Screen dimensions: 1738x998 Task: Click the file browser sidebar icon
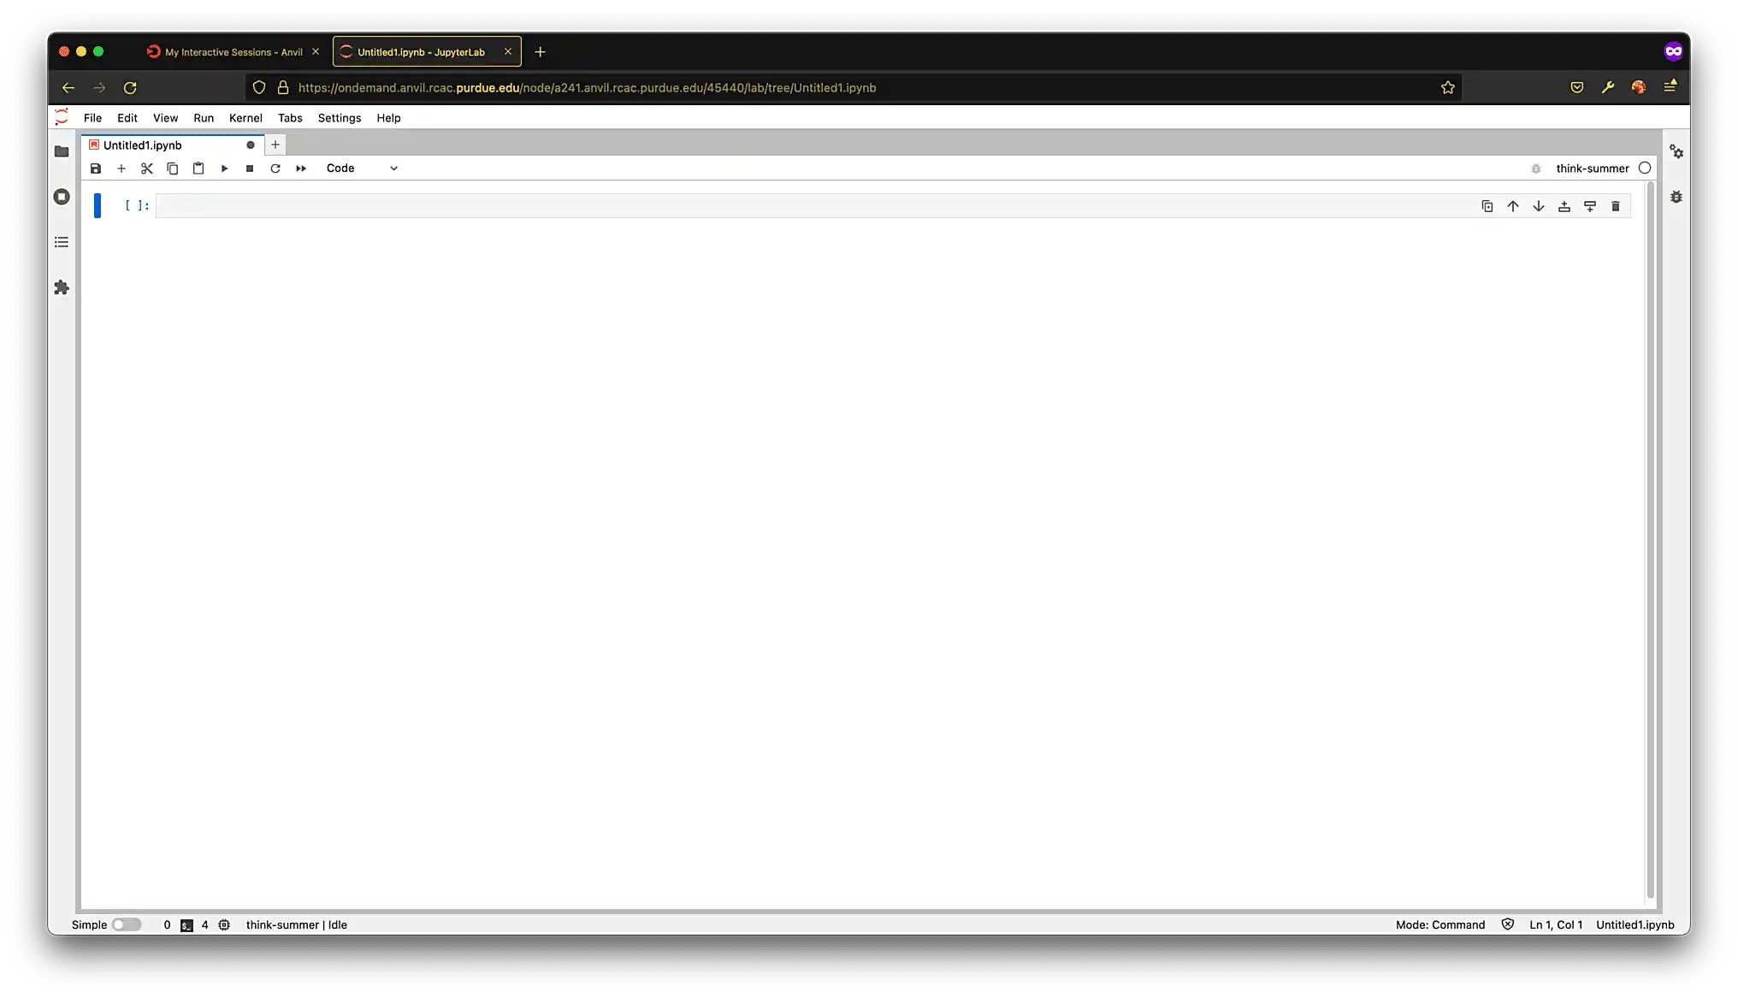pyautogui.click(x=61, y=151)
